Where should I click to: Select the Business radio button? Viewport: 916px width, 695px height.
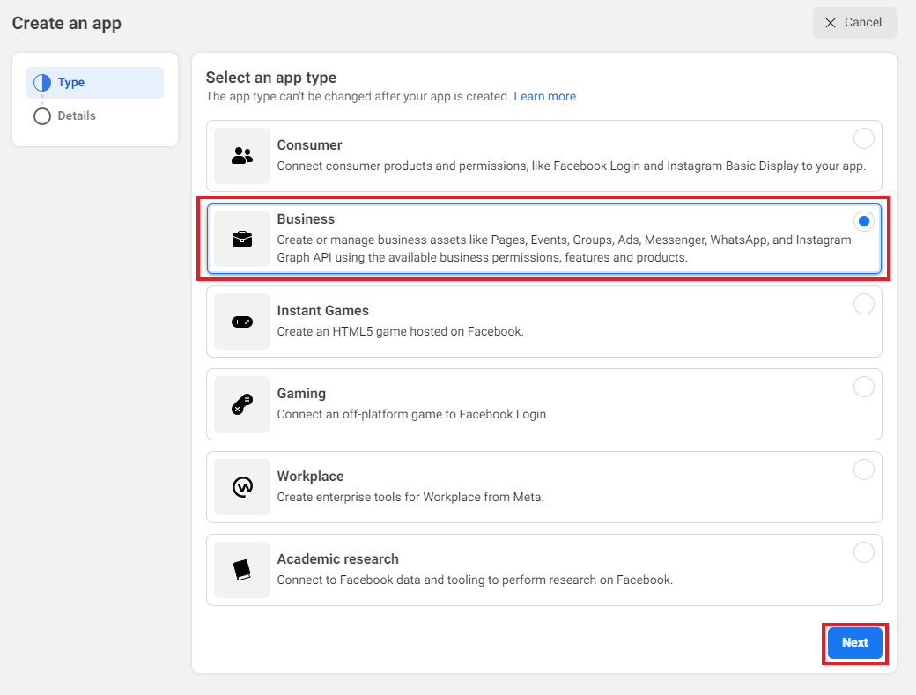click(x=863, y=221)
